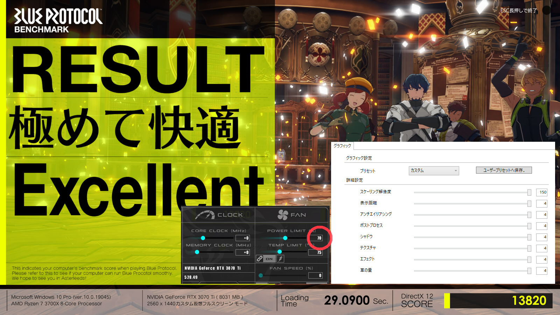Click the 表示距離 value box
560x315 pixels.
(542, 203)
